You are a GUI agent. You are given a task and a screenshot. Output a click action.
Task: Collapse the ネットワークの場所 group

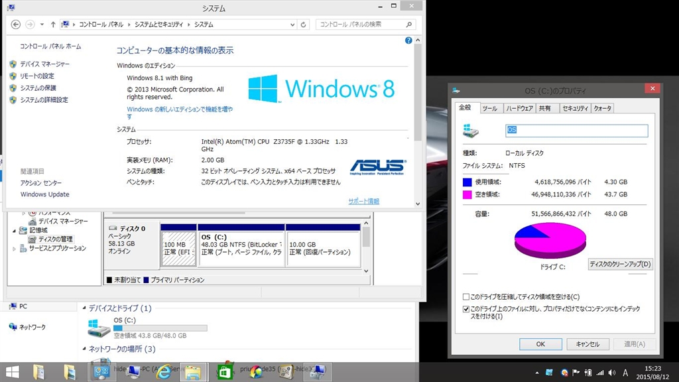coord(84,349)
